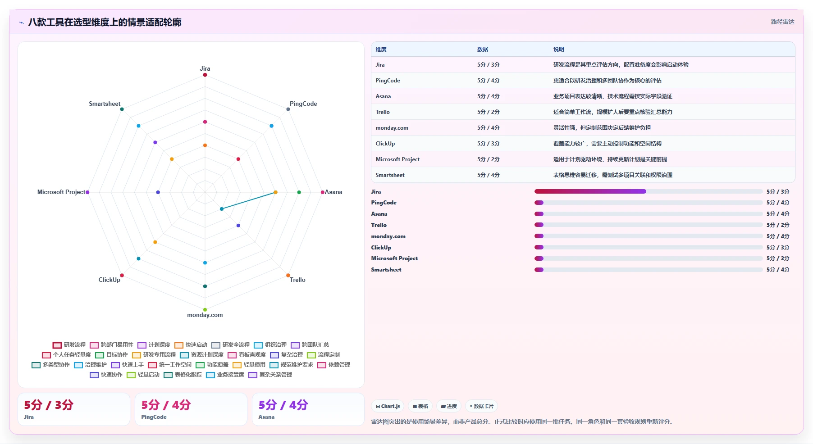Image resolution: width=813 pixels, height=444 pixels.
Task: Select the PingCode table row name
Action: [x=388, y=81]
